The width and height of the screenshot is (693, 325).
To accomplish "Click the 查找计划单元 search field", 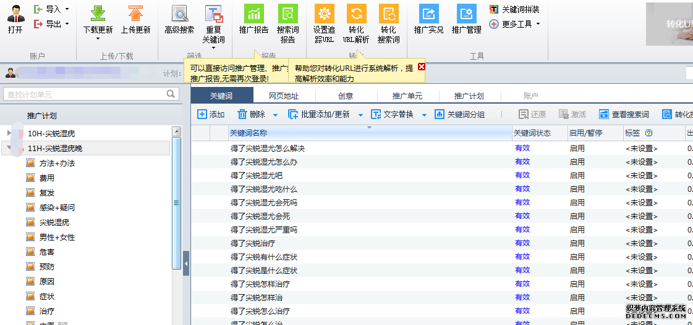I will [84, 94].
